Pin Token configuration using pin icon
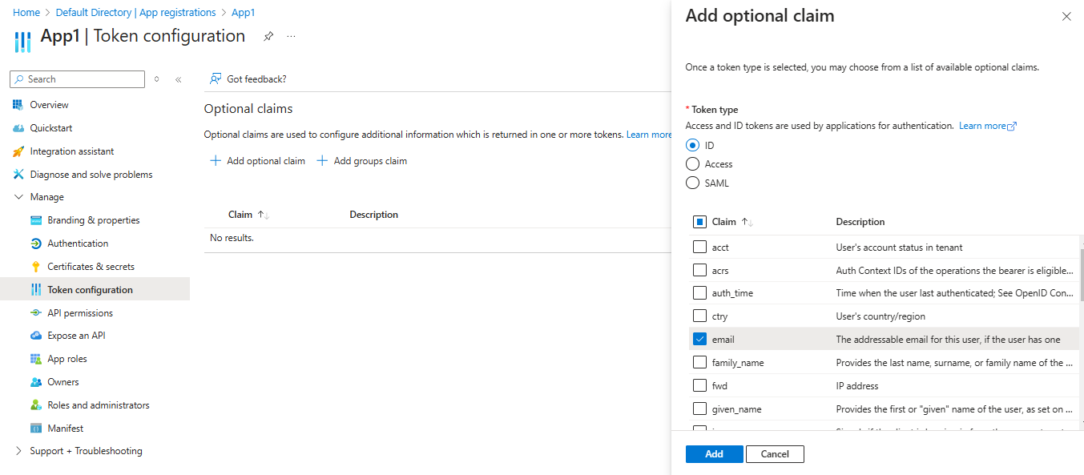This screenshot has width=1084, height=475. pyautogui.click(x=268, y=36)
